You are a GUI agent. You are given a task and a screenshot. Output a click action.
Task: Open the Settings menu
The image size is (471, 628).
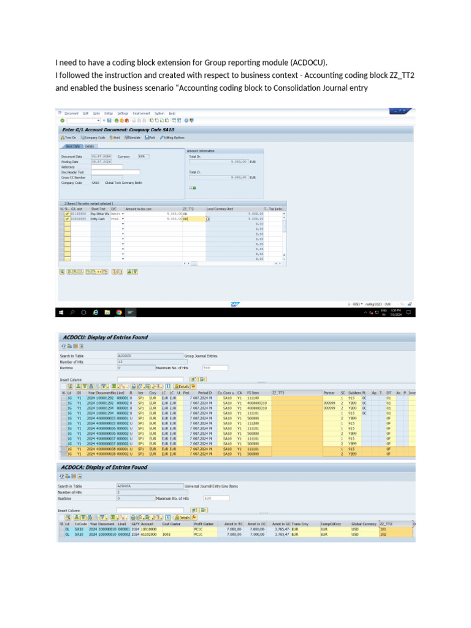(123, 113)
